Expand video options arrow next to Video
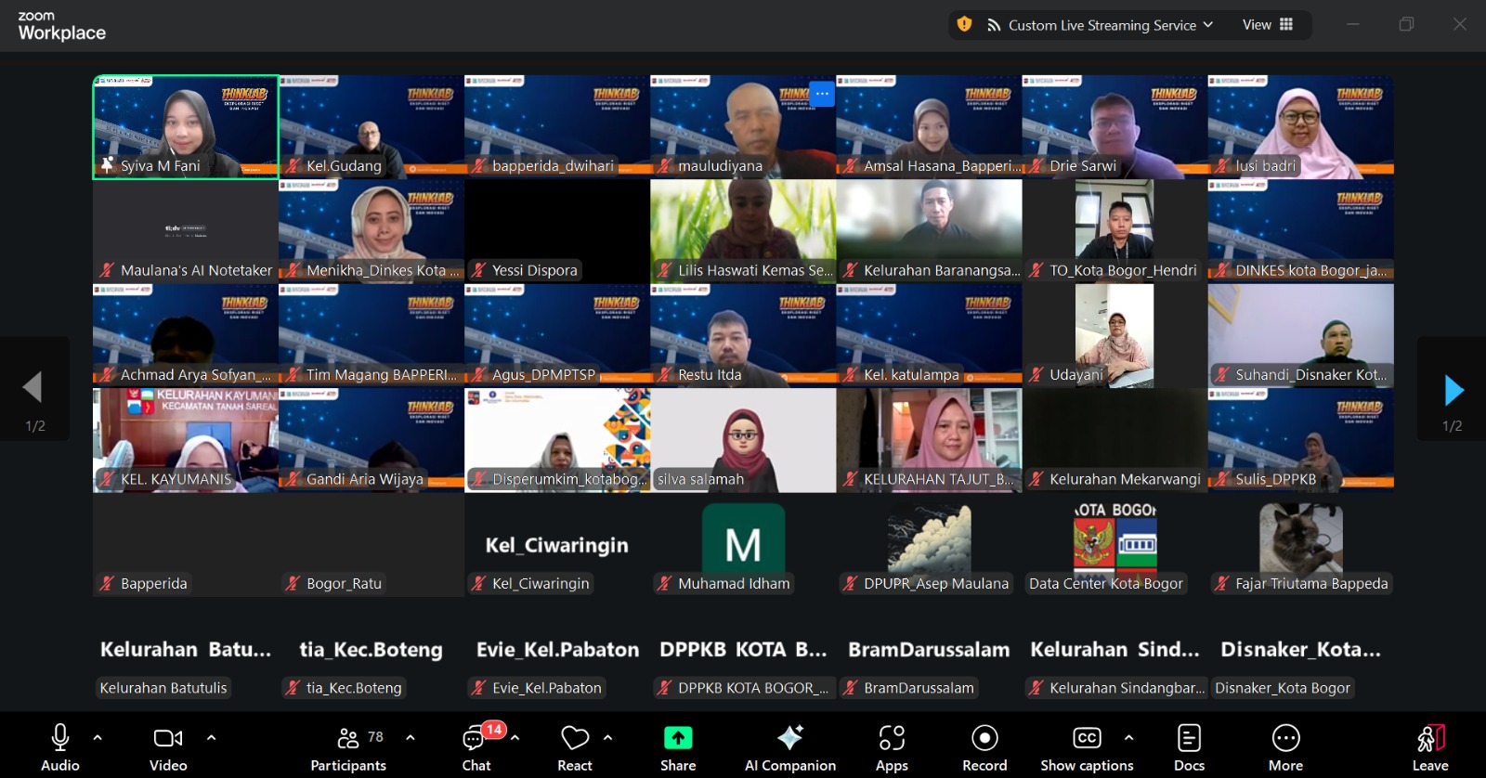 click(x=211, y=738)
